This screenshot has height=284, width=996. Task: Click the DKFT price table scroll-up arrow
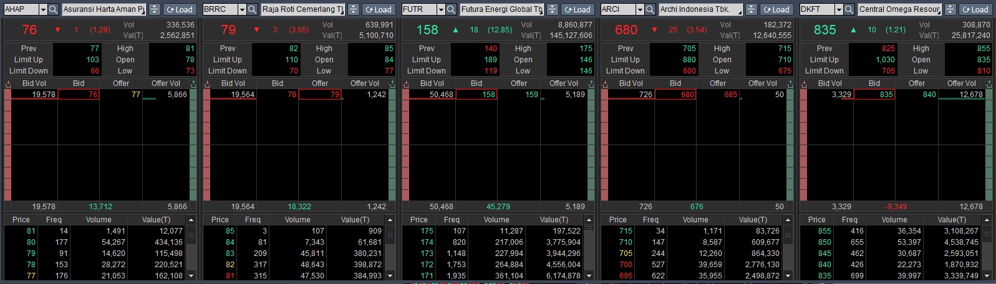pos(987,220)
